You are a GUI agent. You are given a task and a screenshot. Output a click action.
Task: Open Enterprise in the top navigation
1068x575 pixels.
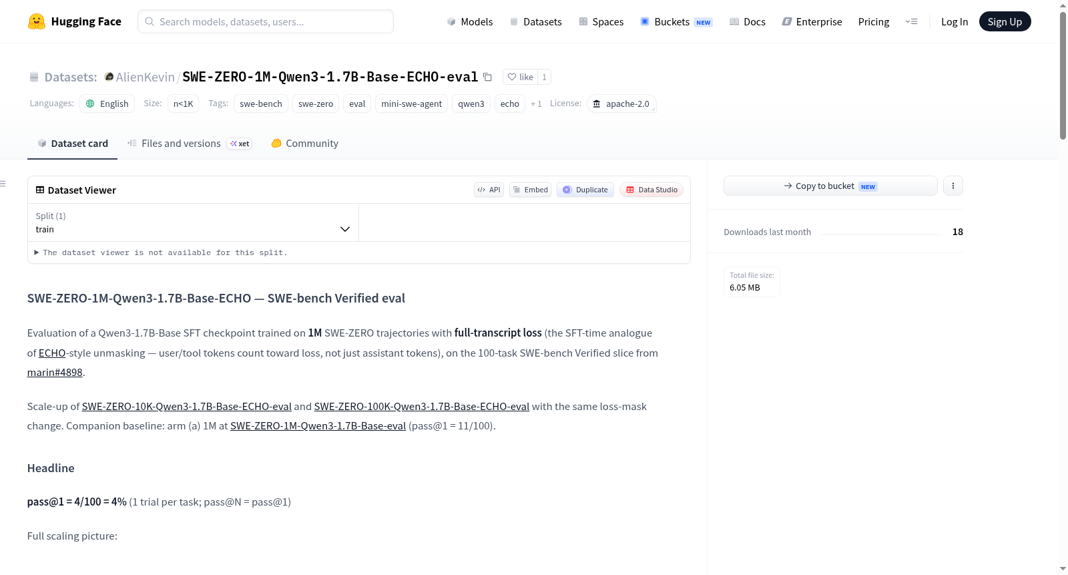[x=812, y=21]
